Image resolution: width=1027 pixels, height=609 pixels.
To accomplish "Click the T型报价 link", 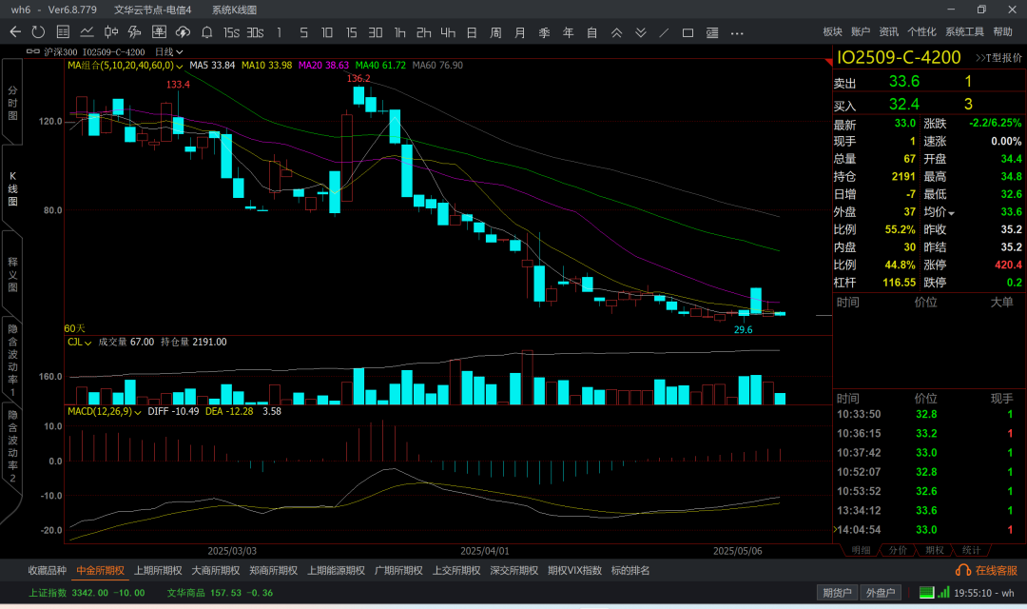I will click(999, 58).
